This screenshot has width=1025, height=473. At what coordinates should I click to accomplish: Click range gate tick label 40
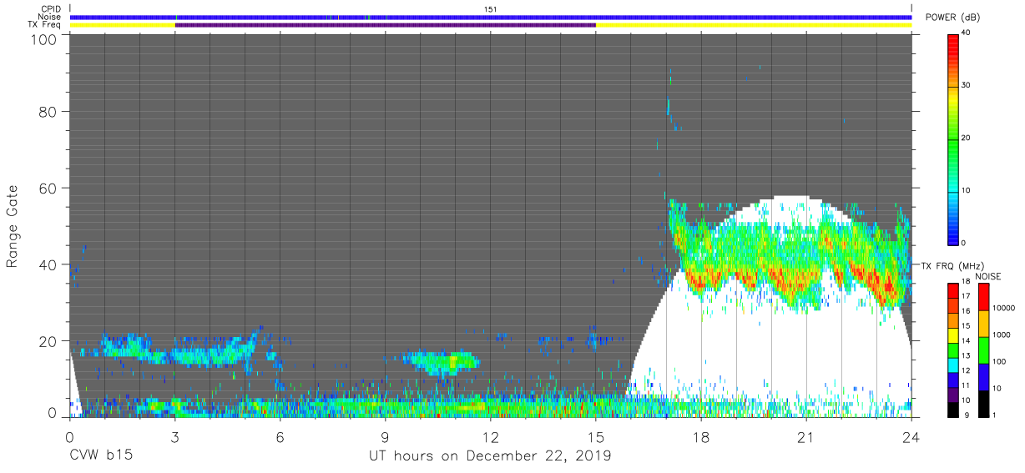(x=48, y=264)
